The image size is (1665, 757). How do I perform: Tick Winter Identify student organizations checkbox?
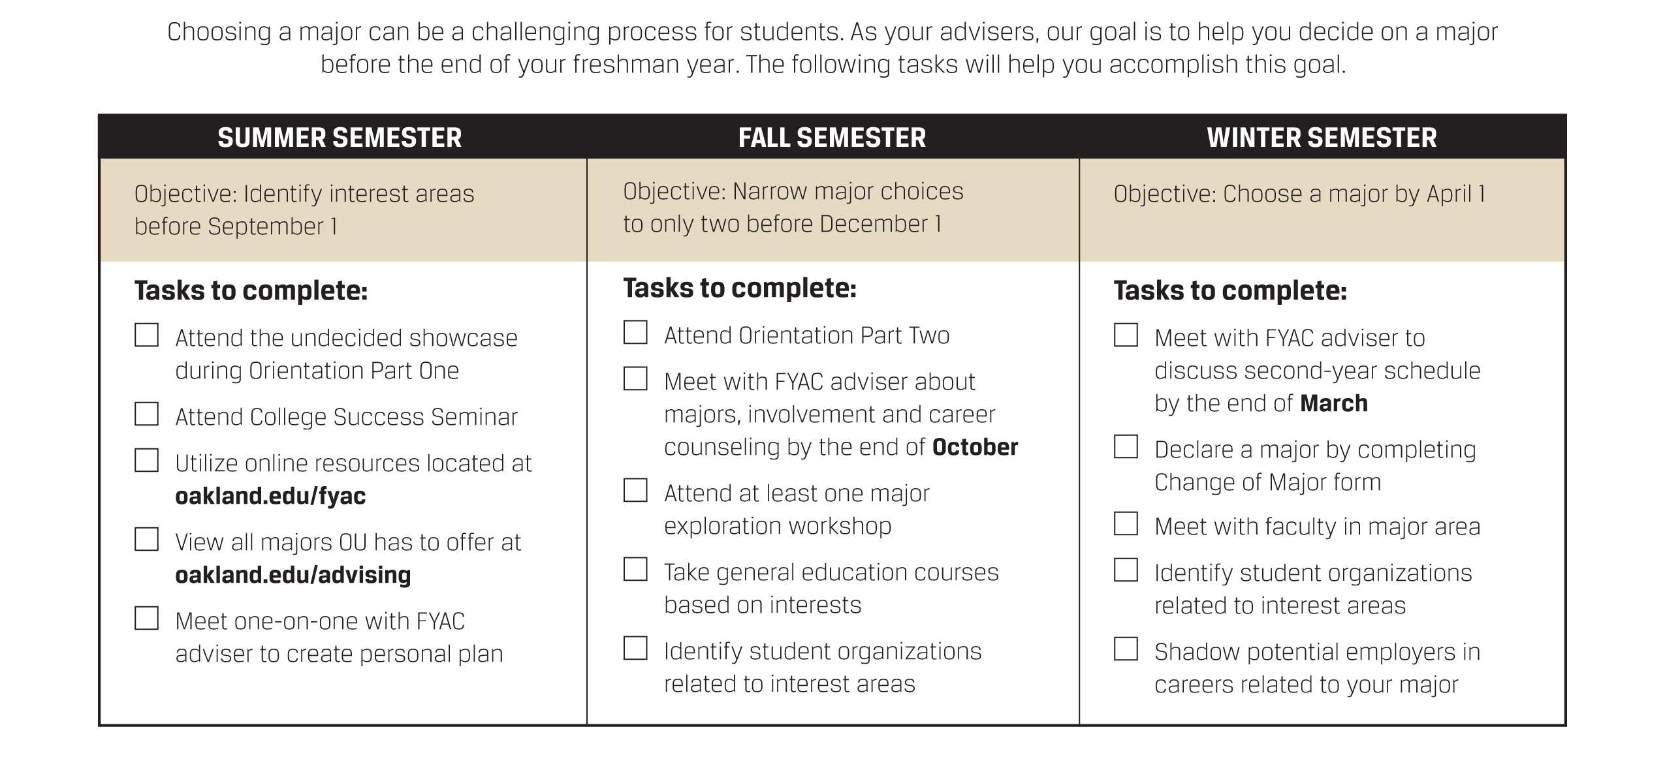coord(1126,570)
